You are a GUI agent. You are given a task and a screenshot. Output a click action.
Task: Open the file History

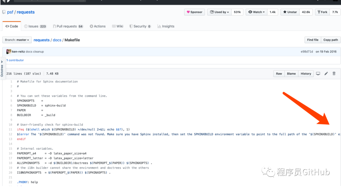point(306,74)
